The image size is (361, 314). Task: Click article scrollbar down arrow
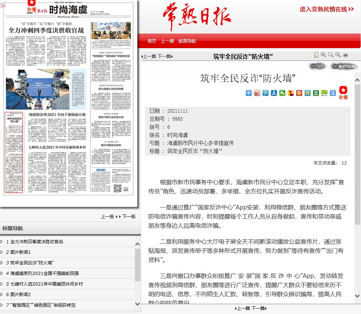click(357, 296)
